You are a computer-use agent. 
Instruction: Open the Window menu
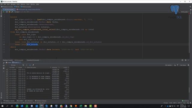pos(33,4)
